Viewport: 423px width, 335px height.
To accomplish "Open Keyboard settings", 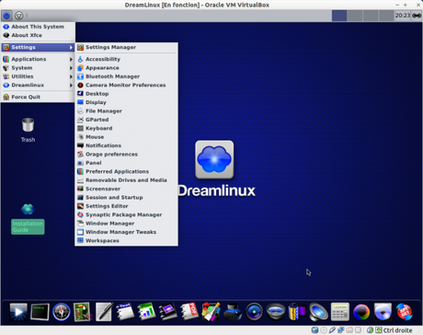I will point(126,128).
